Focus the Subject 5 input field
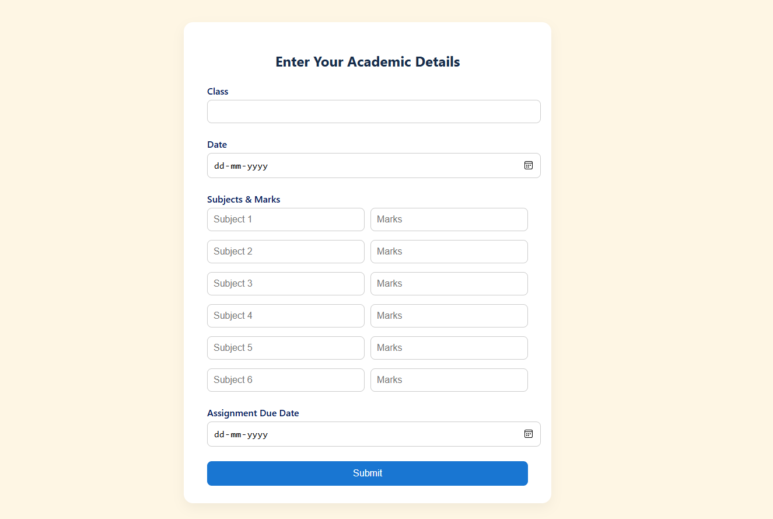 pyautogui.click(x=285, y=347)
